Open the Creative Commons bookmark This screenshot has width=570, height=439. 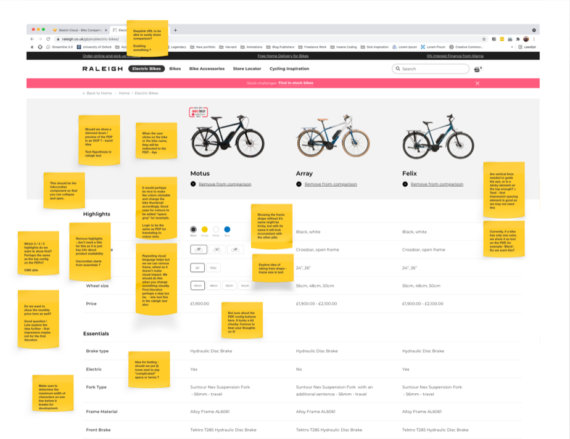point(466,47)
